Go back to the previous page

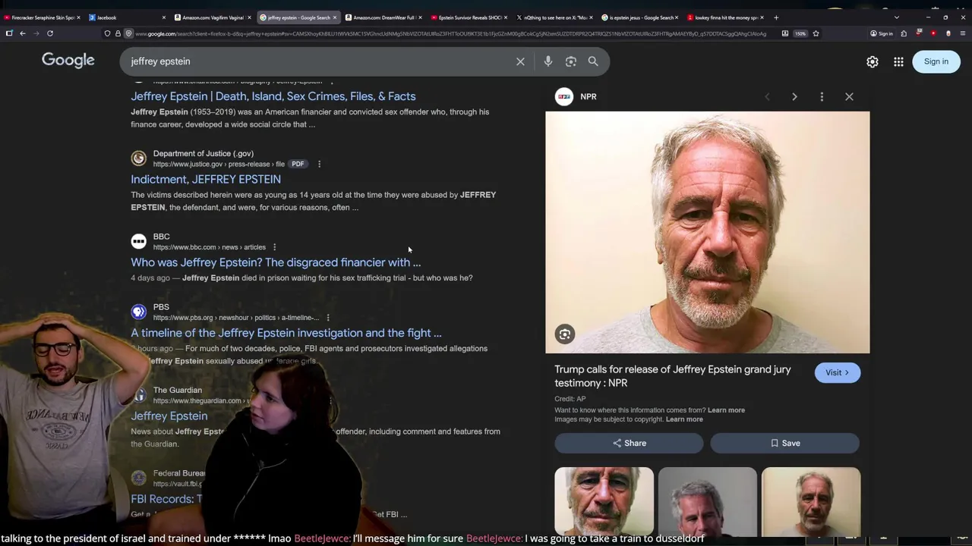point(23,33)
